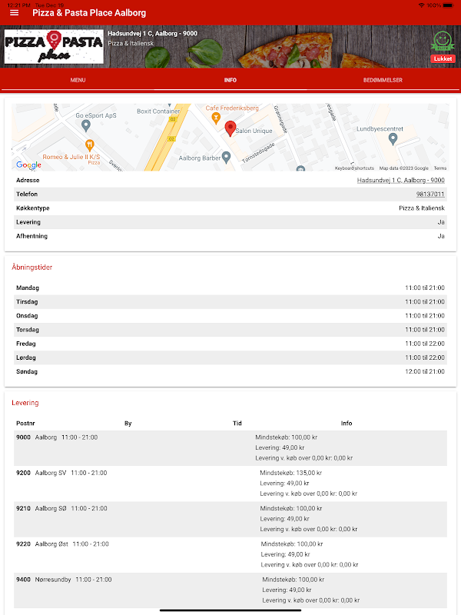Call phone number 98137011
This screenshot has width=461, height=615.
coord(430,194)
